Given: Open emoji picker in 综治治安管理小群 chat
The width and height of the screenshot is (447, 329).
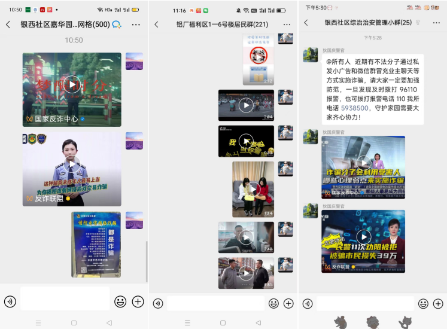Looking at the screenshot, I should click(423, 304).
